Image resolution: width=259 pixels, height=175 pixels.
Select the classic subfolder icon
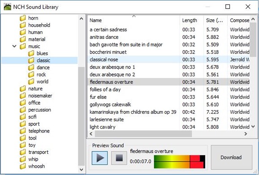(31, 60)
